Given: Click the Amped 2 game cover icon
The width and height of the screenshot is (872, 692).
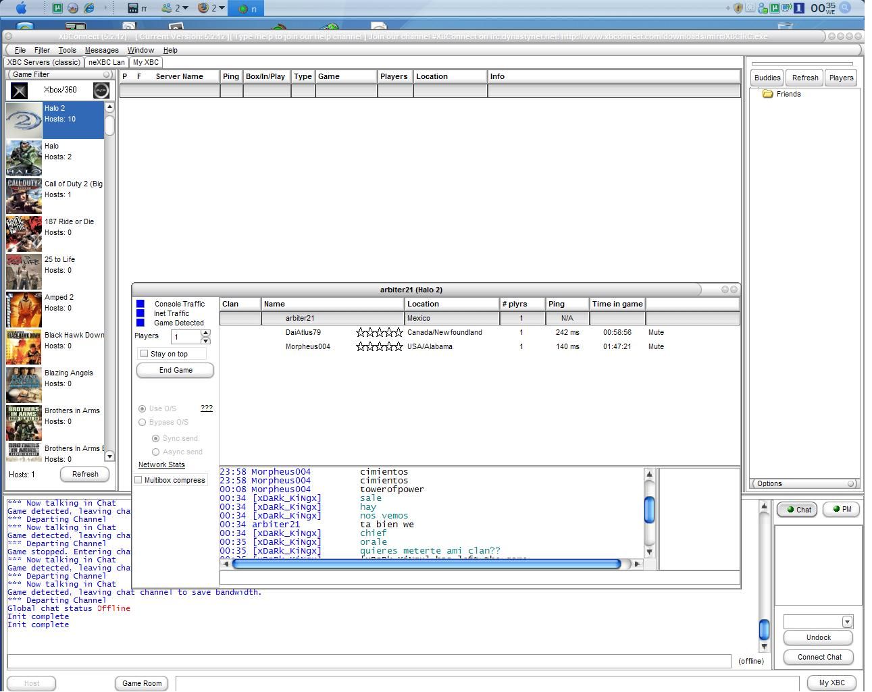Looking at the screenshot, I should tap(24, 309).
